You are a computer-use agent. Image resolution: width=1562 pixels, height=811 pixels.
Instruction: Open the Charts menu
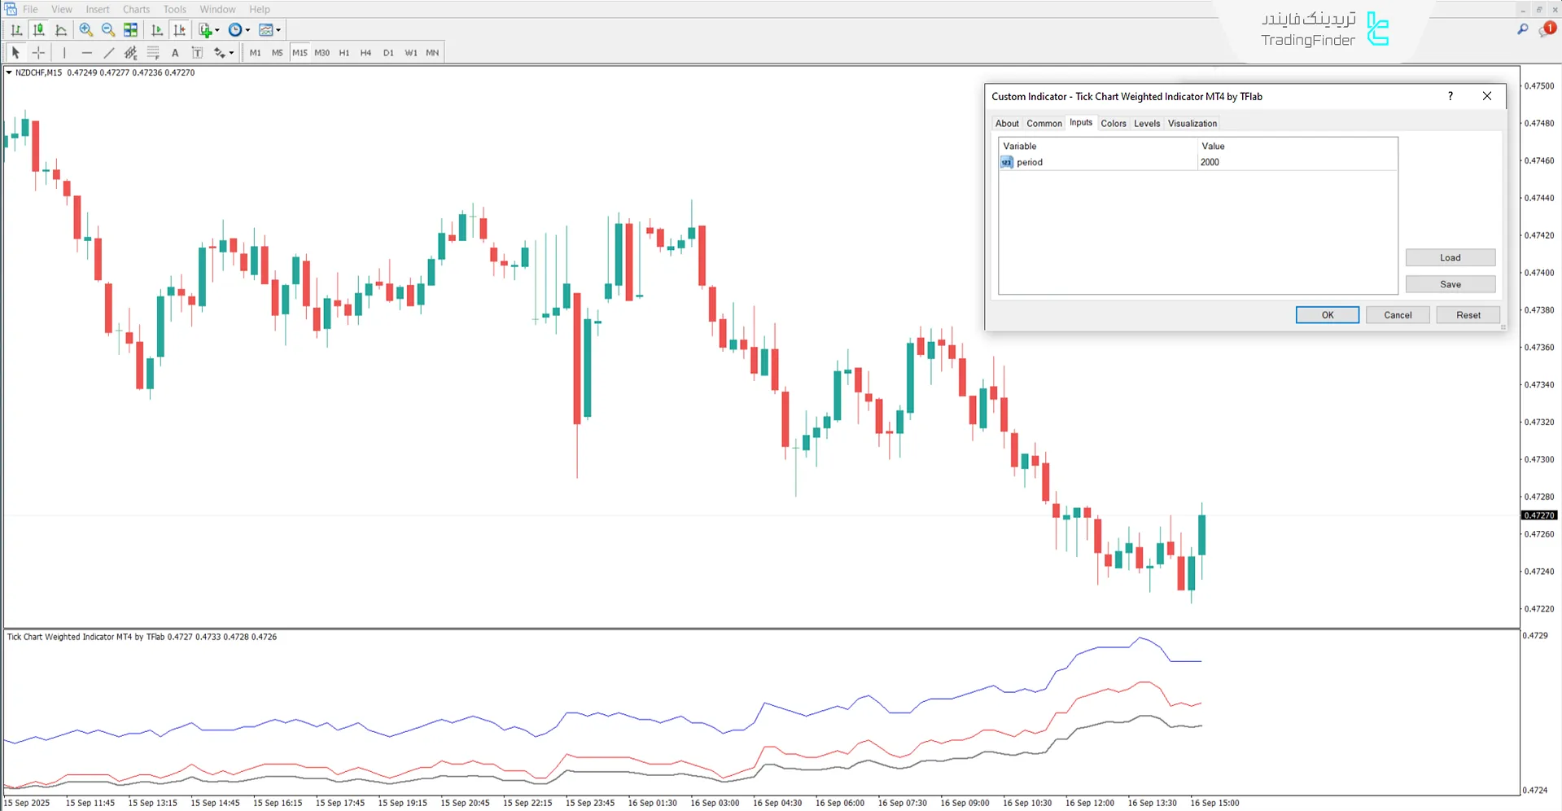pos(136,9)
